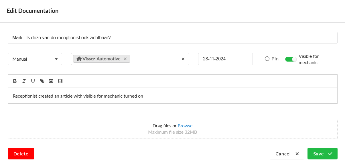Viewport: 345px width, 166px height.
Task: Toggle bold formatting in the editor
Action: (15, 81)
